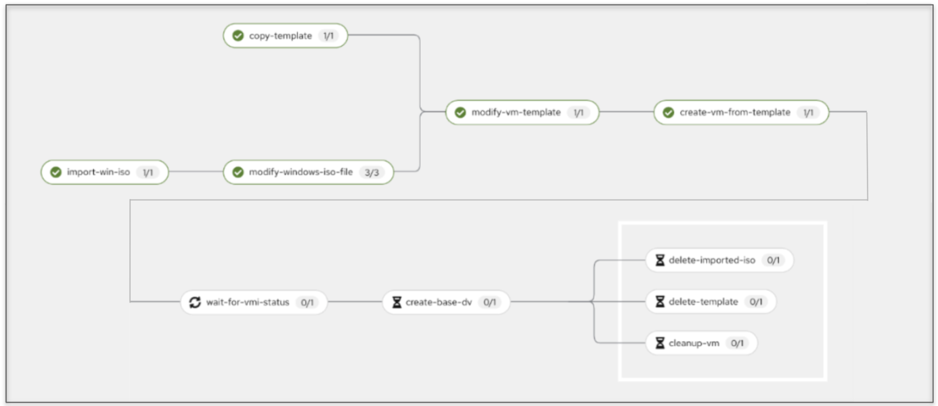This screenshot has height=406, width=938.
Task: Open the modify-vm-template task label
Action: pyautogui.click(x=516, y=112)
